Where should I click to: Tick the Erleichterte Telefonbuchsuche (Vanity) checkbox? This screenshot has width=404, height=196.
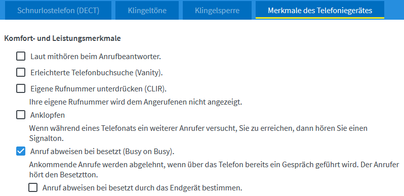[21, 73]
